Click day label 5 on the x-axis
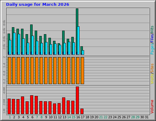This screenshot has width=156, height=121. tap(28, 117)
